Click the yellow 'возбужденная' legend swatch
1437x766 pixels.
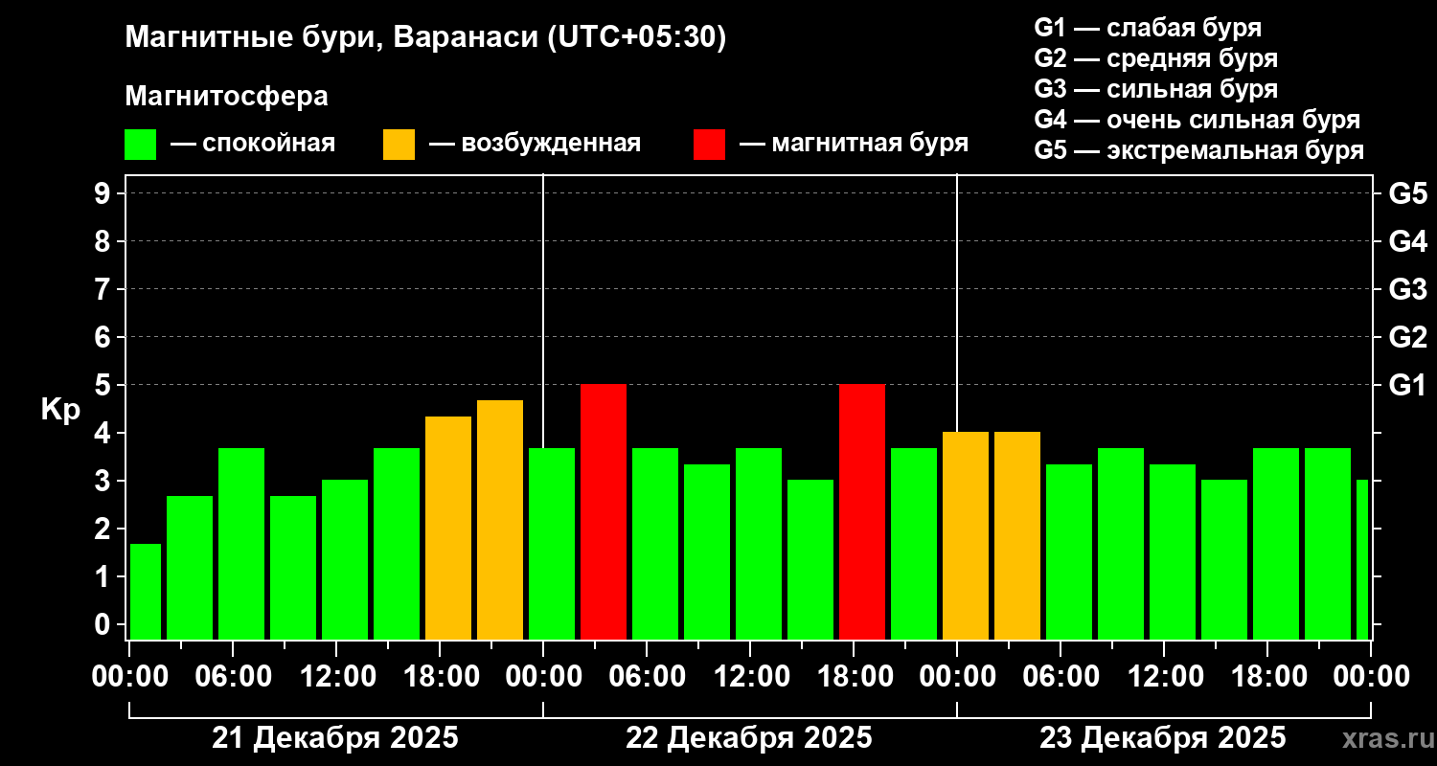[x=399, y=145]
